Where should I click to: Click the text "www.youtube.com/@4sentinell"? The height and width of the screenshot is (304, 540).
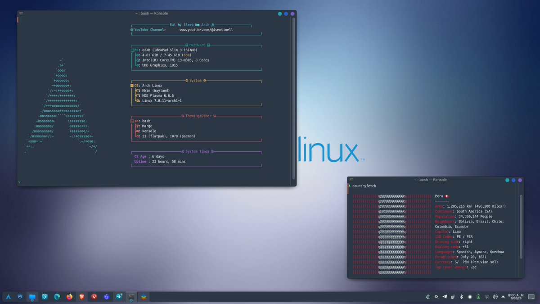click(x=206, y=30)
